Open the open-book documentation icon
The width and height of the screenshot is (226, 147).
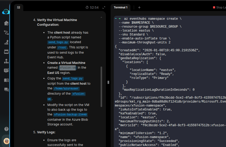point(6,80)
